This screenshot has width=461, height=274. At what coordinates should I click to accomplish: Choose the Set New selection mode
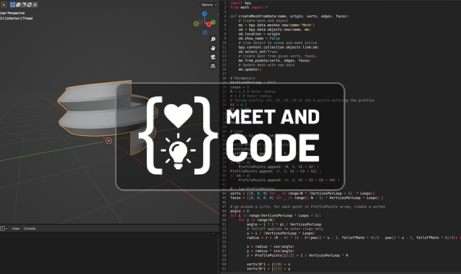pos(13,5)
